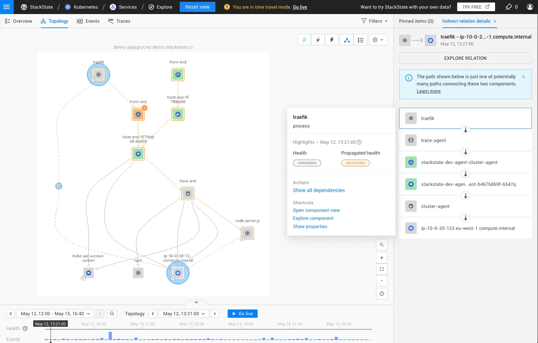Click the npm process node
The height and width of the screenshot is (343, 538).
(x=138, y=273)
